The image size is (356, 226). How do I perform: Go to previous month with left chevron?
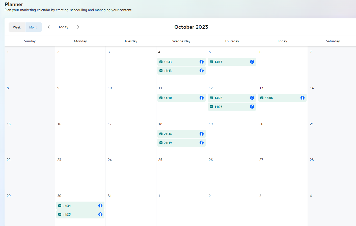[49, 27]
